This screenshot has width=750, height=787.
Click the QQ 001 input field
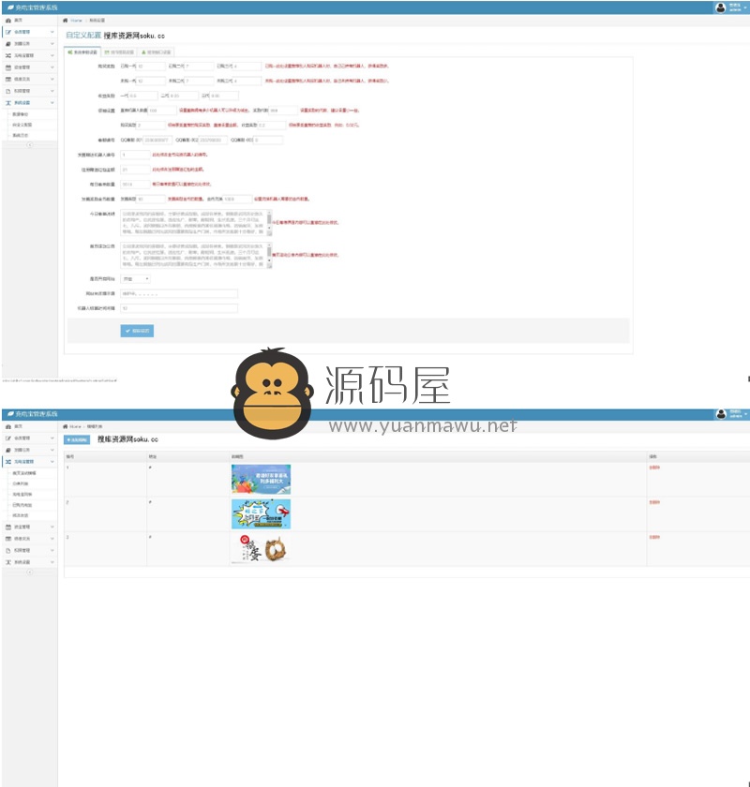(x=157, y=140)
